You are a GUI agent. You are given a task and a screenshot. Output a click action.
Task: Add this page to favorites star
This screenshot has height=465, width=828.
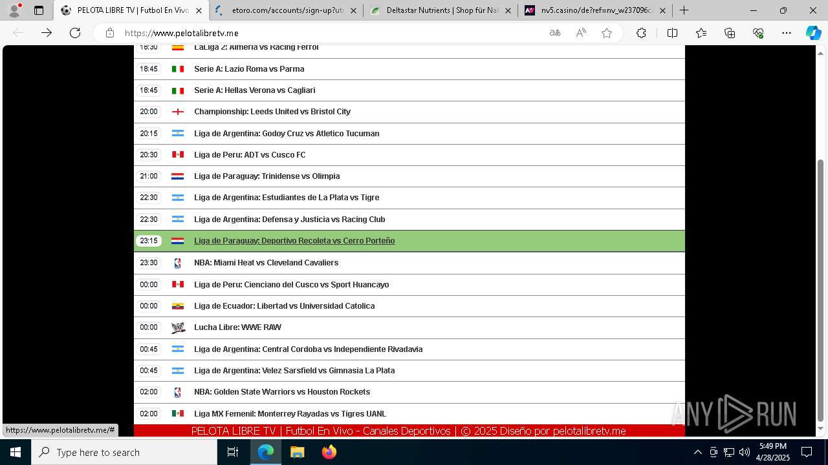(x=607, y=33)
